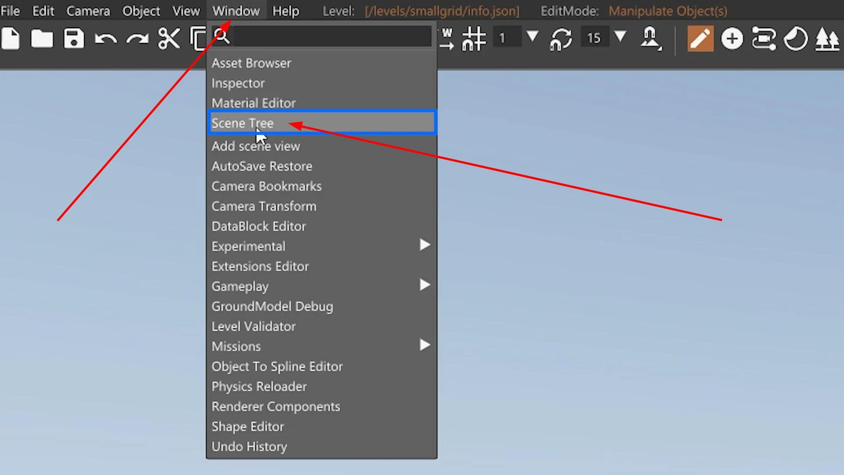Toggle the Copy icon in the toolbar
This screenshot has width=844, height=475.
199,39
